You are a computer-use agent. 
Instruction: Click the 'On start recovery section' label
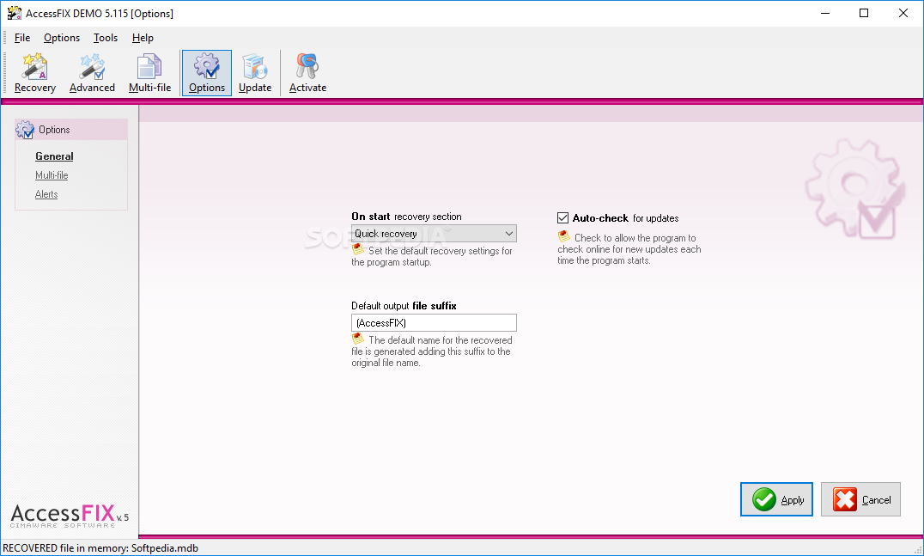coord(406,217)
